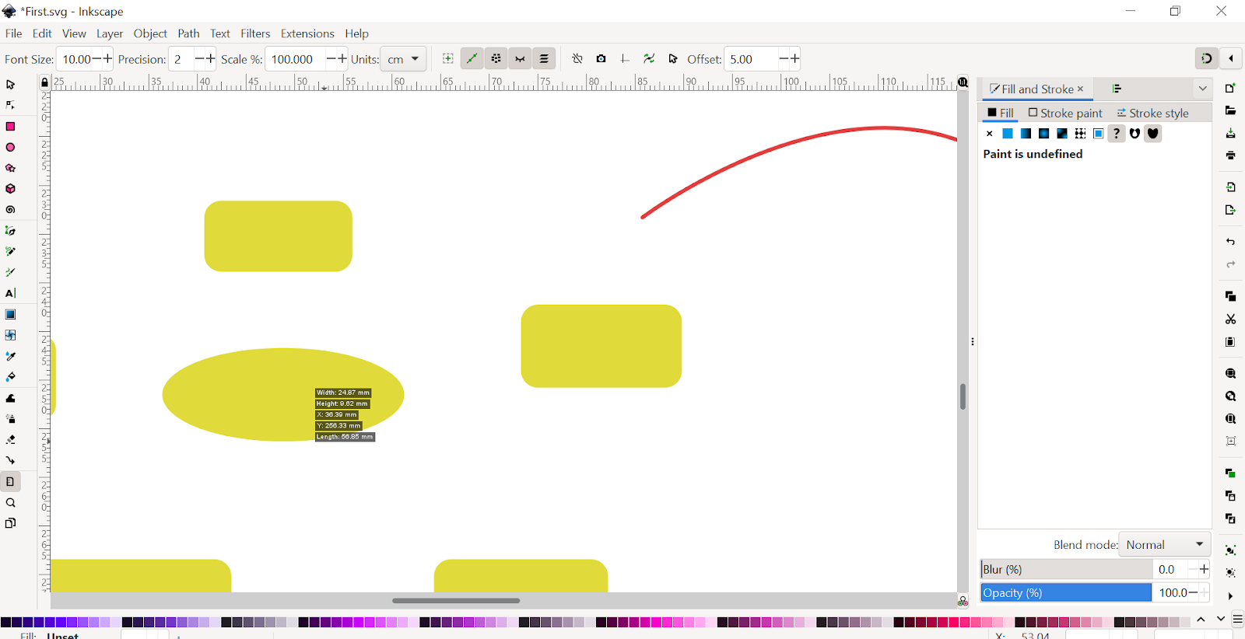Select the Tweak tool
Screen dimensions: 1245x639
click(11, 398)
